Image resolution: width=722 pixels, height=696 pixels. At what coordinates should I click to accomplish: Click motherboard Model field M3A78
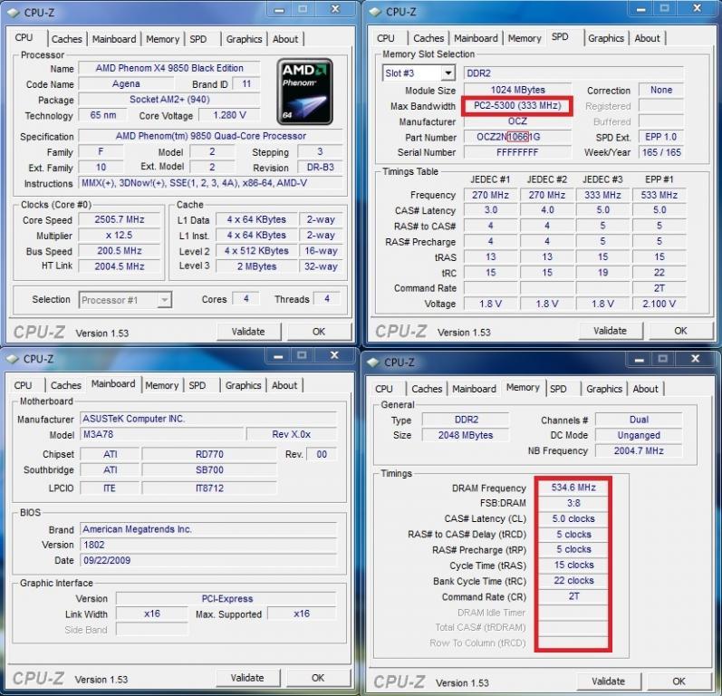(x=161, y=434)
